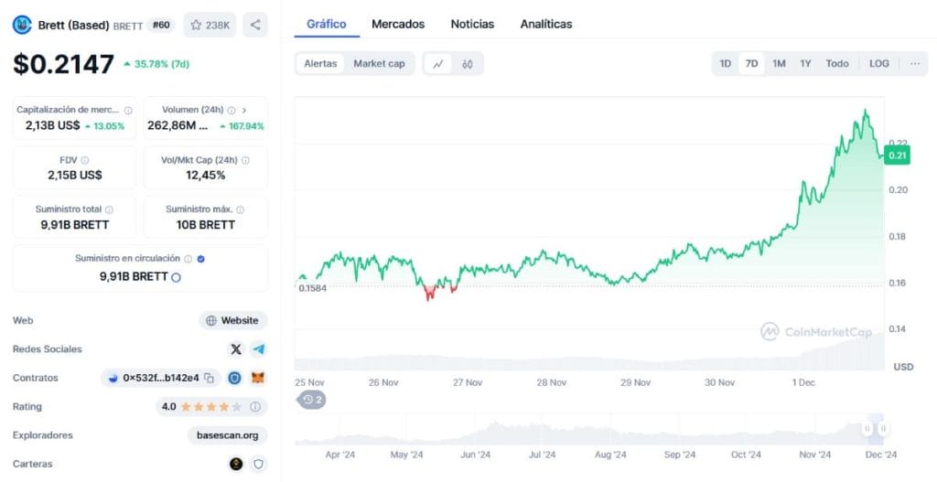This screenshot has width=937, height=482.
Task: Open the X (Twitter) social link
Action: click(x=236, y=349)
